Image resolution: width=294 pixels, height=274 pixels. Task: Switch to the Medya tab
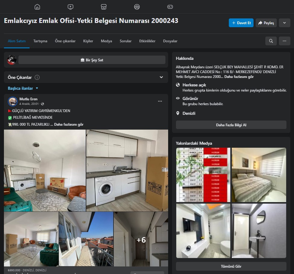[106, 41]
